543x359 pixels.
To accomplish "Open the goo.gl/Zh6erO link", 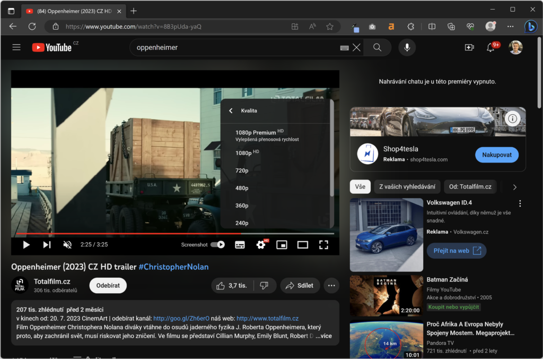I will 181,319.
